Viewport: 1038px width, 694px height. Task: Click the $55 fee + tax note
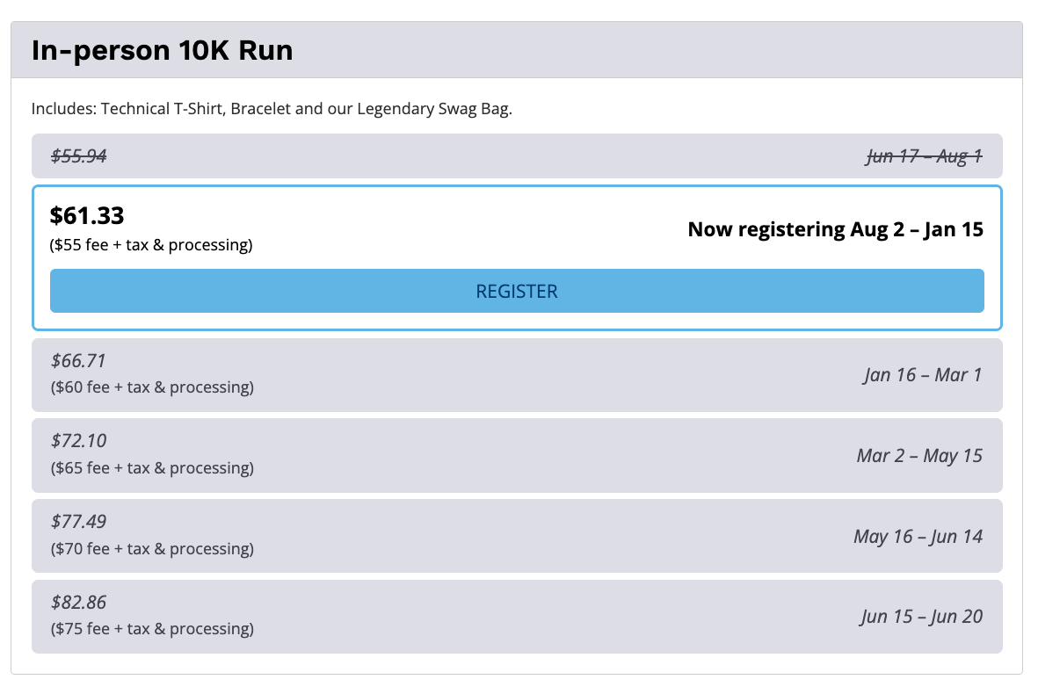(x=151, y=245)
